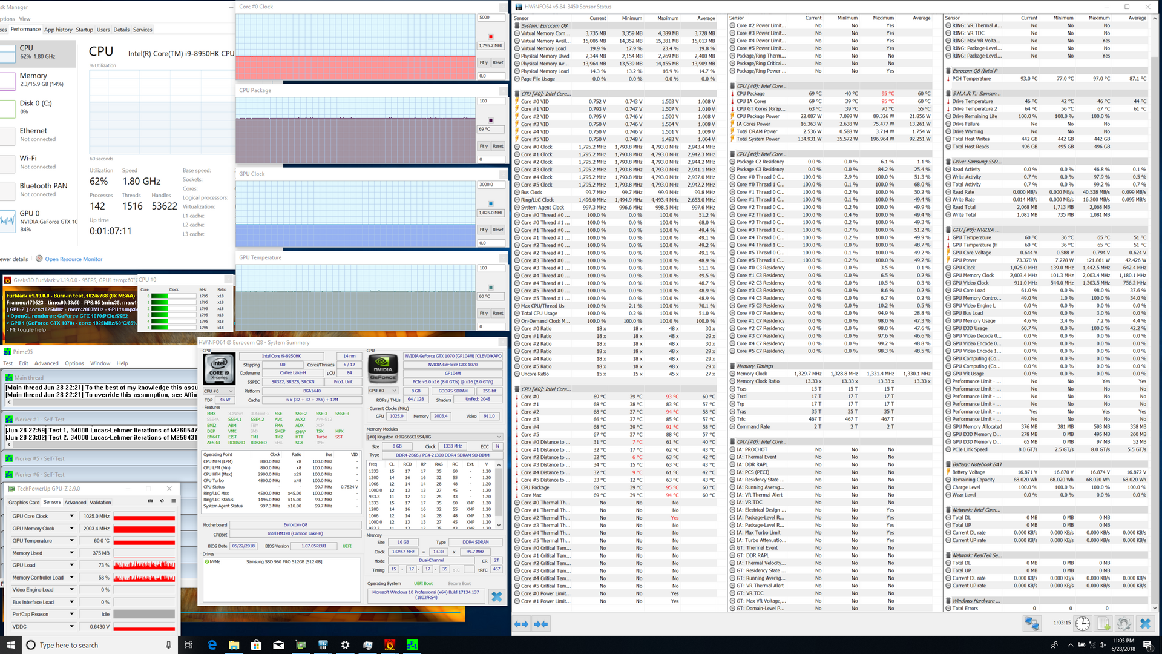Screen dimensions: 1162x654
Task: Select Disk 0 (C:) in Task Manager sidebar
Action: pos(38,107)
